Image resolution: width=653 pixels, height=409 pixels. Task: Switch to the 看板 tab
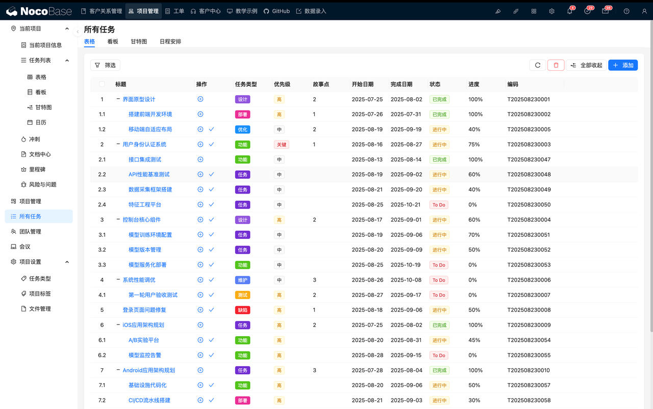[112, 41]
